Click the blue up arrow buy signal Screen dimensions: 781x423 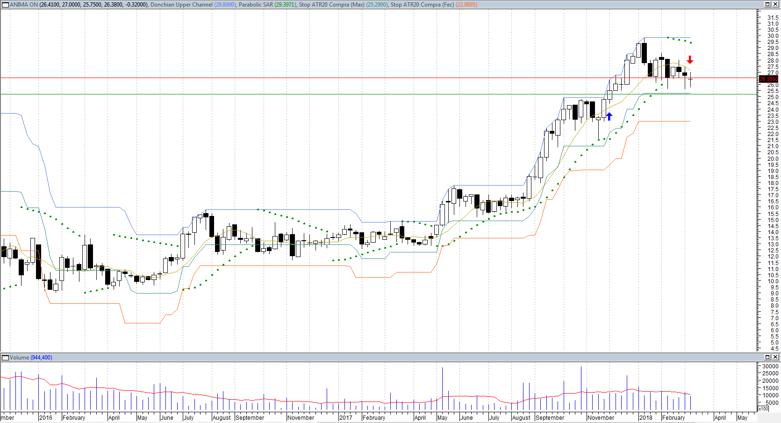[x=609, y=116]
